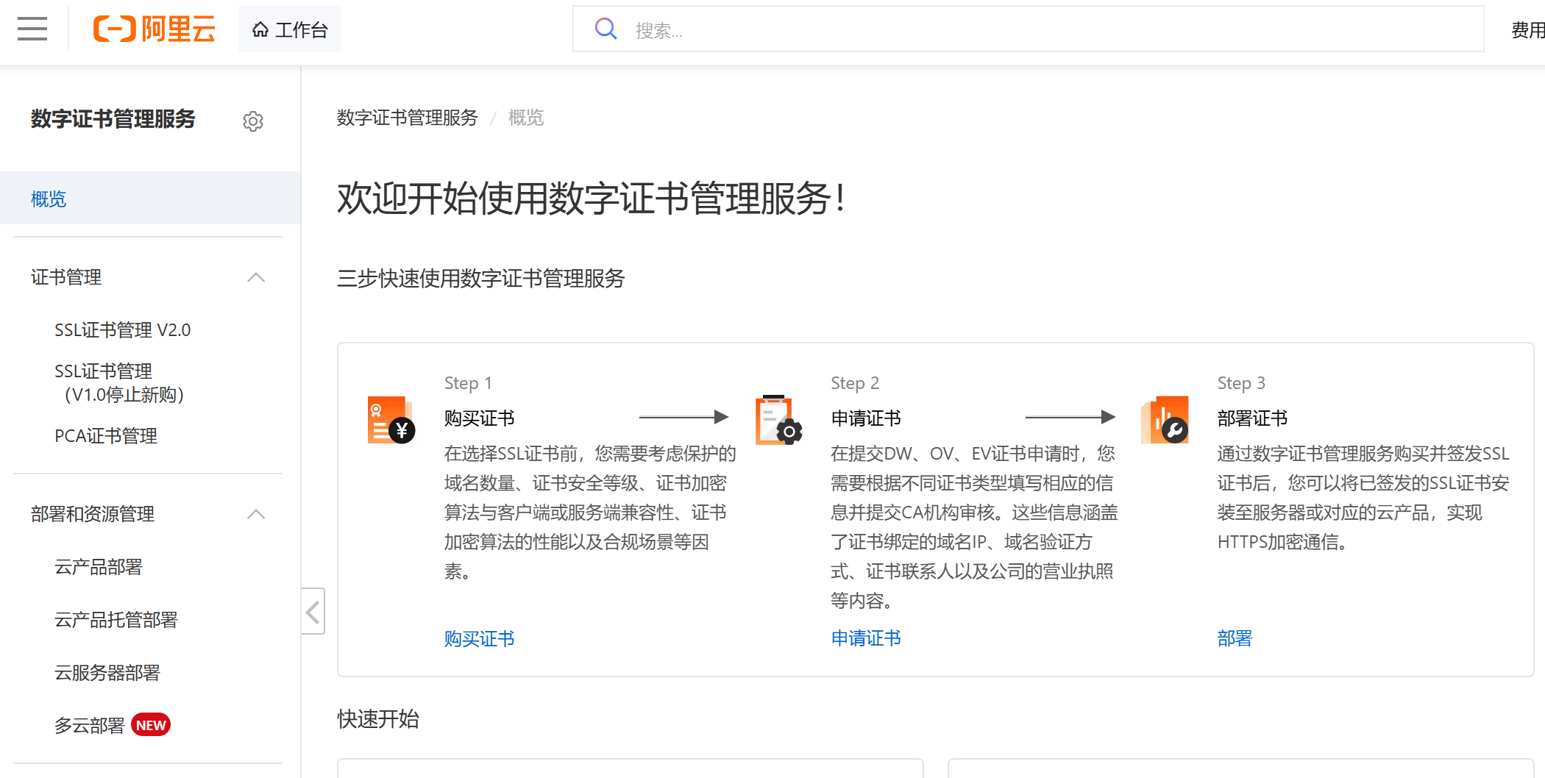Click the 三步快速使用数字证书管理服务 subtitle
The height and width of the screenshot is (778, 1545).
pos(481,278)
